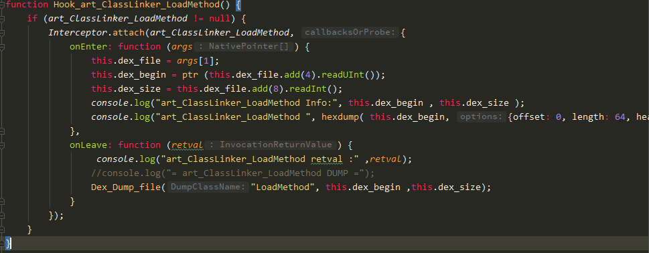Click the commented-out console.log DUMP line
The image size is (649, 253).
point(232,173)
